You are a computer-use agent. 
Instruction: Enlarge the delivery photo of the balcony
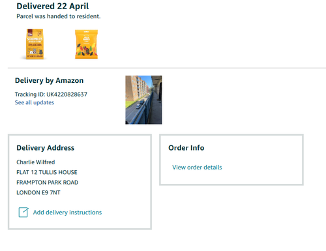pyautogui.click(x=143, y=100)
